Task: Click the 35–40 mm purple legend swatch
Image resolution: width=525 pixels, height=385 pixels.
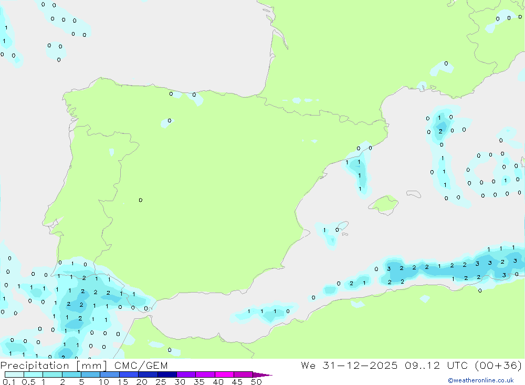Action: point(205,374)
